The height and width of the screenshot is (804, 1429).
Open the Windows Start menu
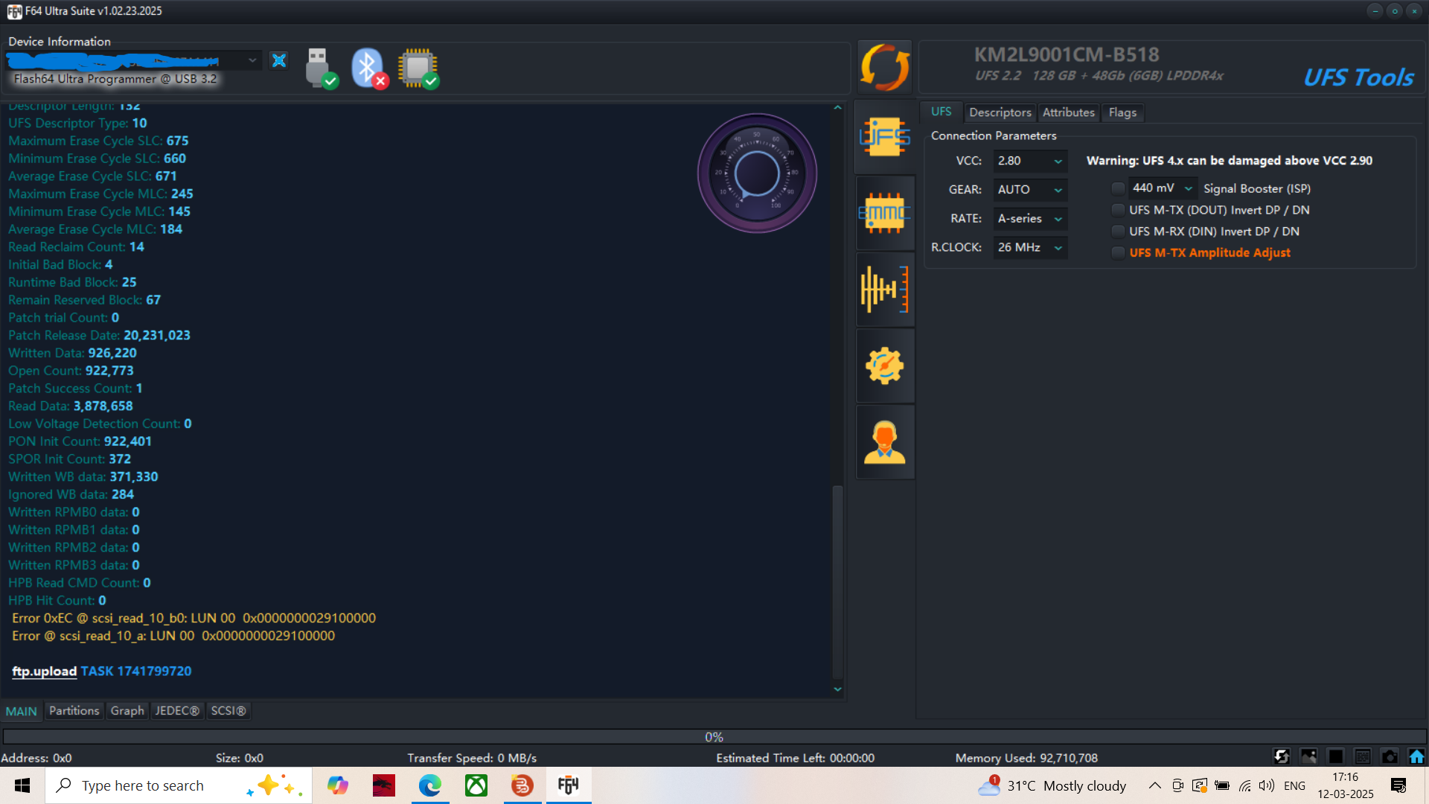tap(22, 785)
